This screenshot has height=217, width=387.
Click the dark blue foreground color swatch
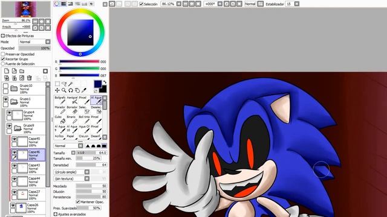[x=98, y=84]
